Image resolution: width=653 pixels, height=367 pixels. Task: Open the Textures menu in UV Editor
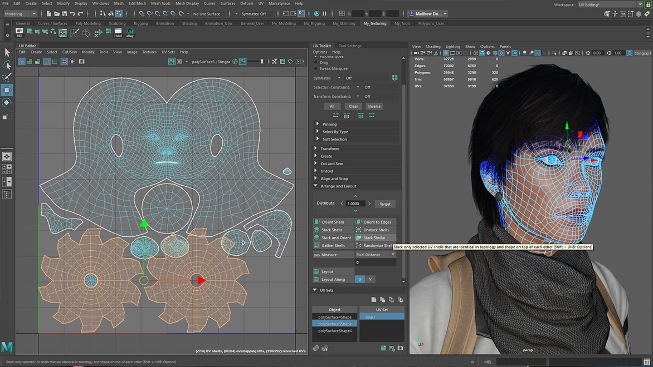pos(149,52)
